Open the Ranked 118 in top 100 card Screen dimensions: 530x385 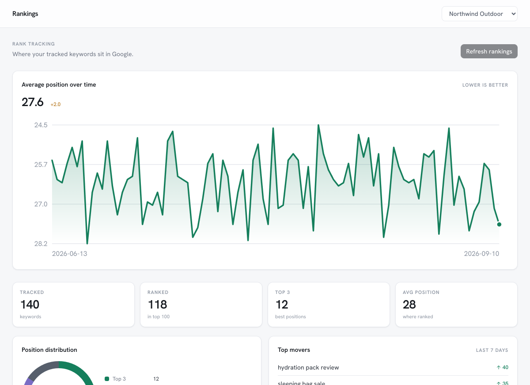point(201,305)
